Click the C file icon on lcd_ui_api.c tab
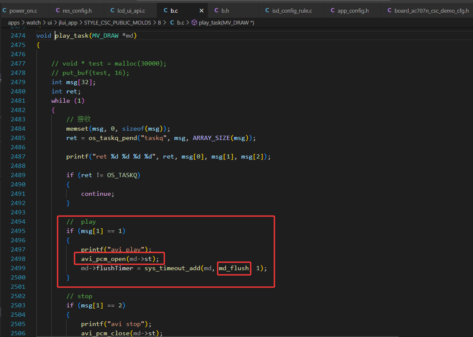This screenshot has width=473, height=337. pyautogui.click(x=113, y=11)
